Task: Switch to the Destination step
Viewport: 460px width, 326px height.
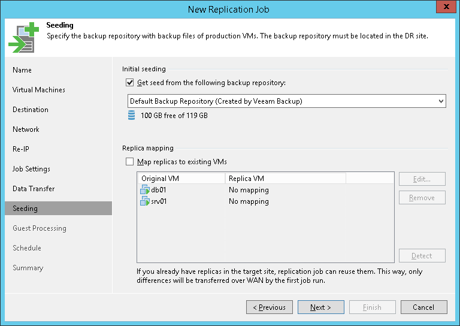Action: click(31, 110)
